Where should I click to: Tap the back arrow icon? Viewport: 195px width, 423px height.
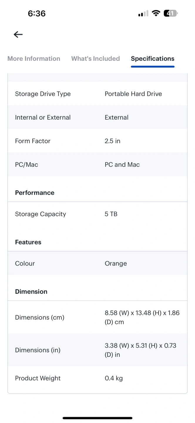[18, 34]
